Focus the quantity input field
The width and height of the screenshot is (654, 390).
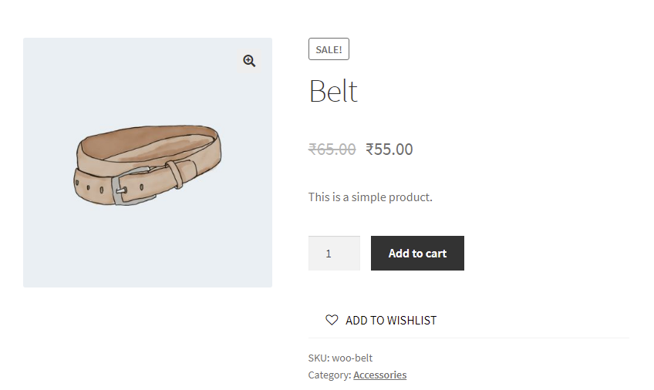334,253
